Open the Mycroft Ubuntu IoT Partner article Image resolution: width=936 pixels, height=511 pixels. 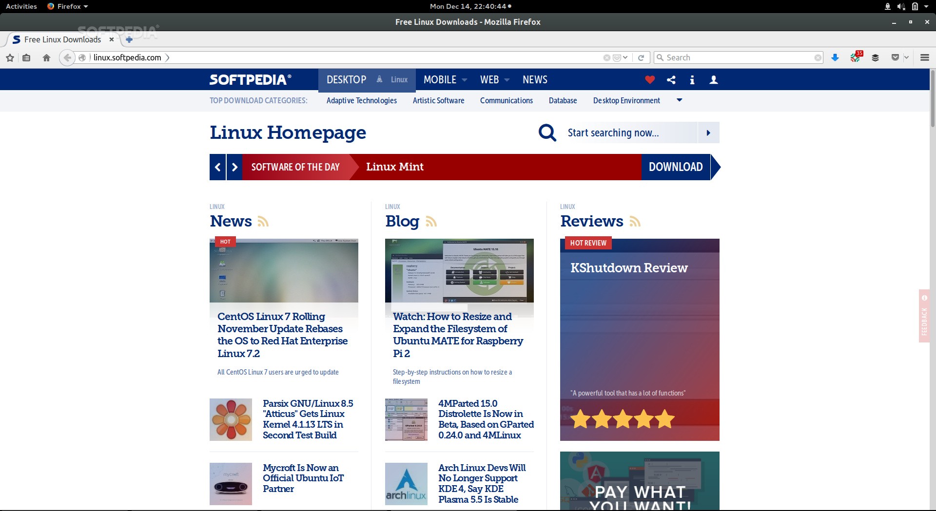(x=303, y=478)
